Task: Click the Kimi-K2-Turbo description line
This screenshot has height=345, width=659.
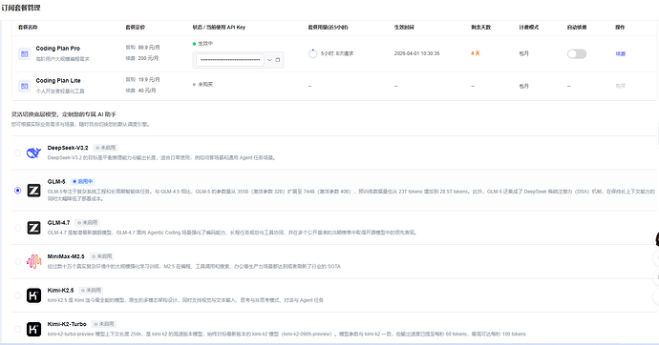Action: click(287, 335)
